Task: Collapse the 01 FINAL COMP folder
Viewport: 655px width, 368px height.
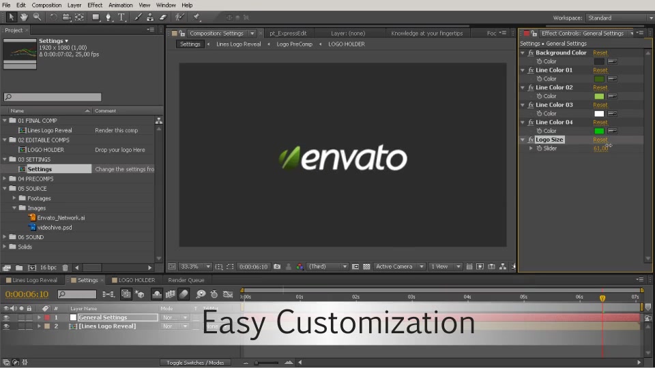Action: point(5,120)
